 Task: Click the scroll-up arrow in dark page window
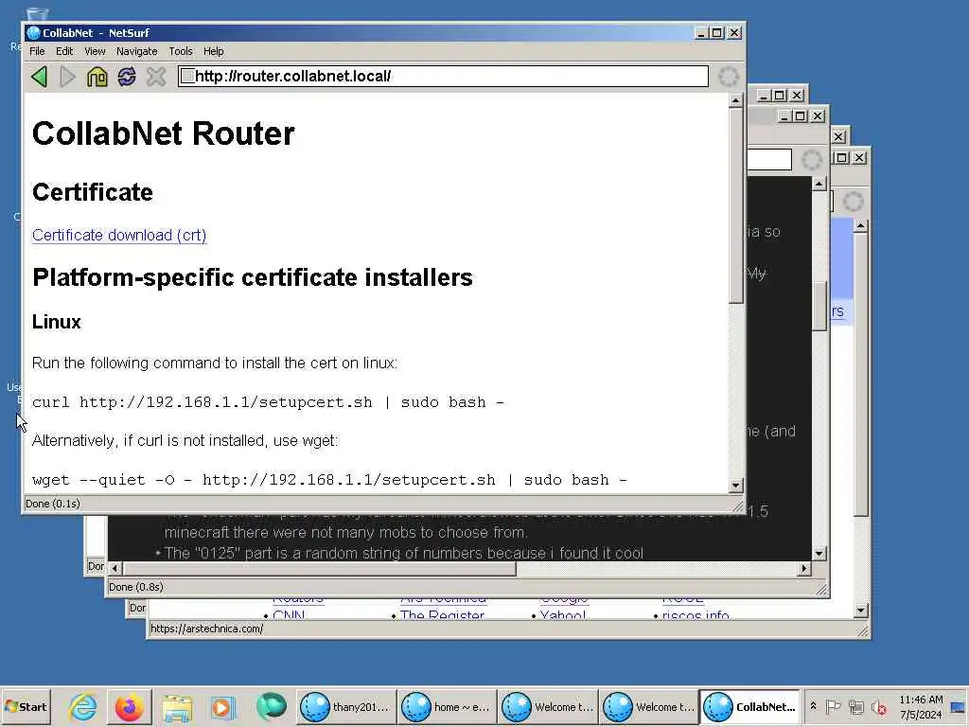(x=819, y=184)
